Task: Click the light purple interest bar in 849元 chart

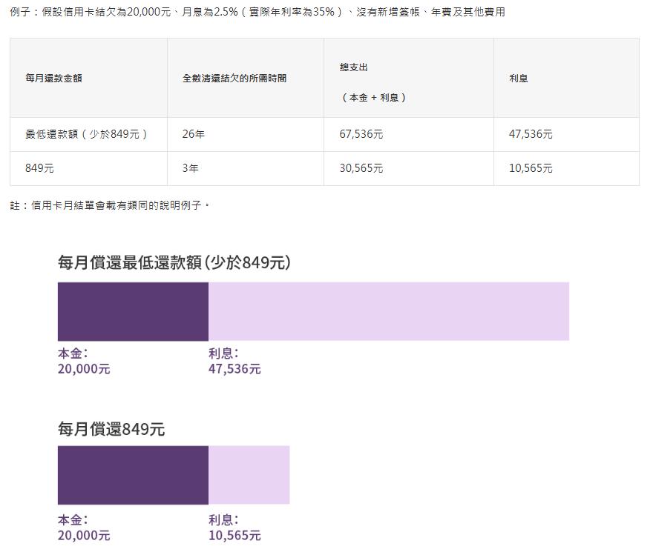Action: [249, 475]
